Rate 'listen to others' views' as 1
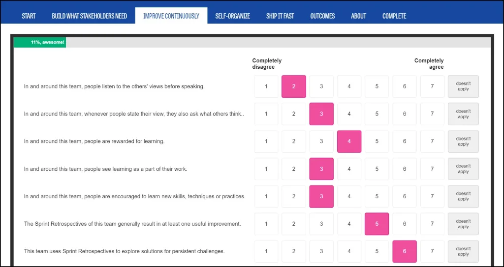The image size is (504, 267). pyautogui.click(x=266, y=86)
